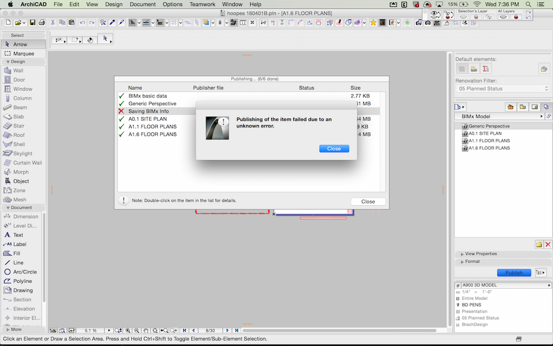Image resolution: width=553 pixels, height=346 pixels.
Task: Click the zoom percentage 5.1 % field
Action: click(x=91, y=330)
